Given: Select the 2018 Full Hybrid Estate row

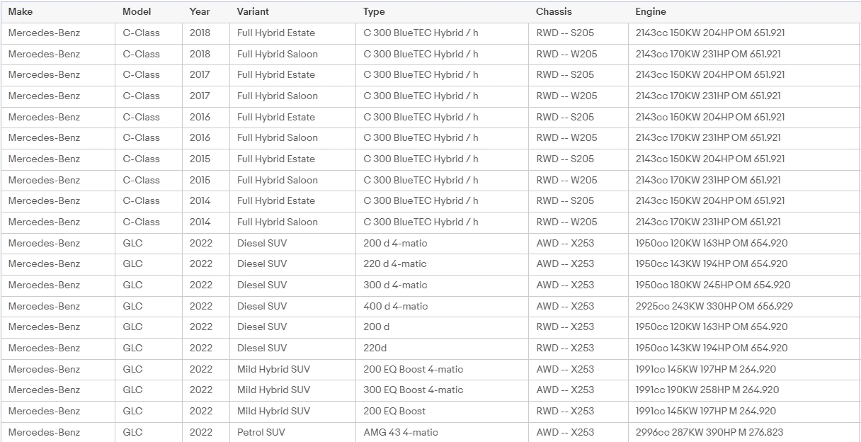Looking at the screenshot, I should (x=283, y=33).
